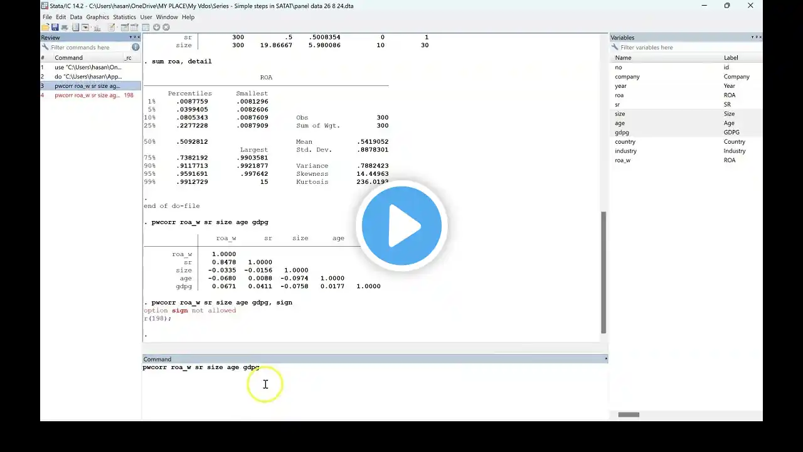
Task: Close the Variables panel
Action: pyautogui.click(x=760, y=37)
